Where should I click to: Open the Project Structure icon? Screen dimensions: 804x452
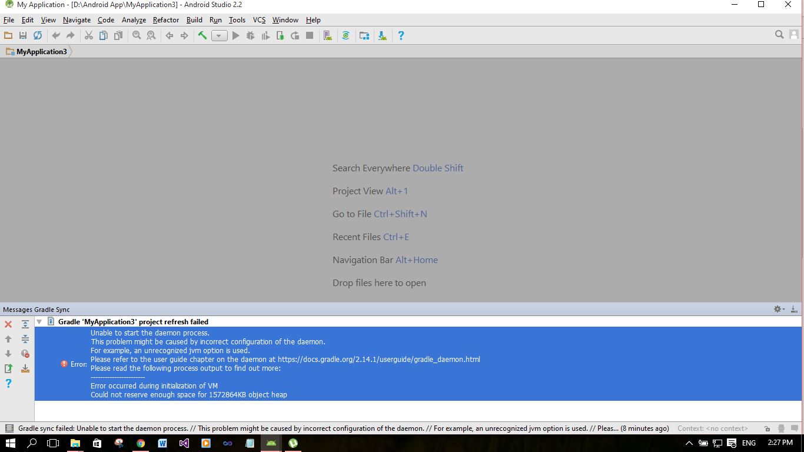pyautogui.click(x=364, y=36)
